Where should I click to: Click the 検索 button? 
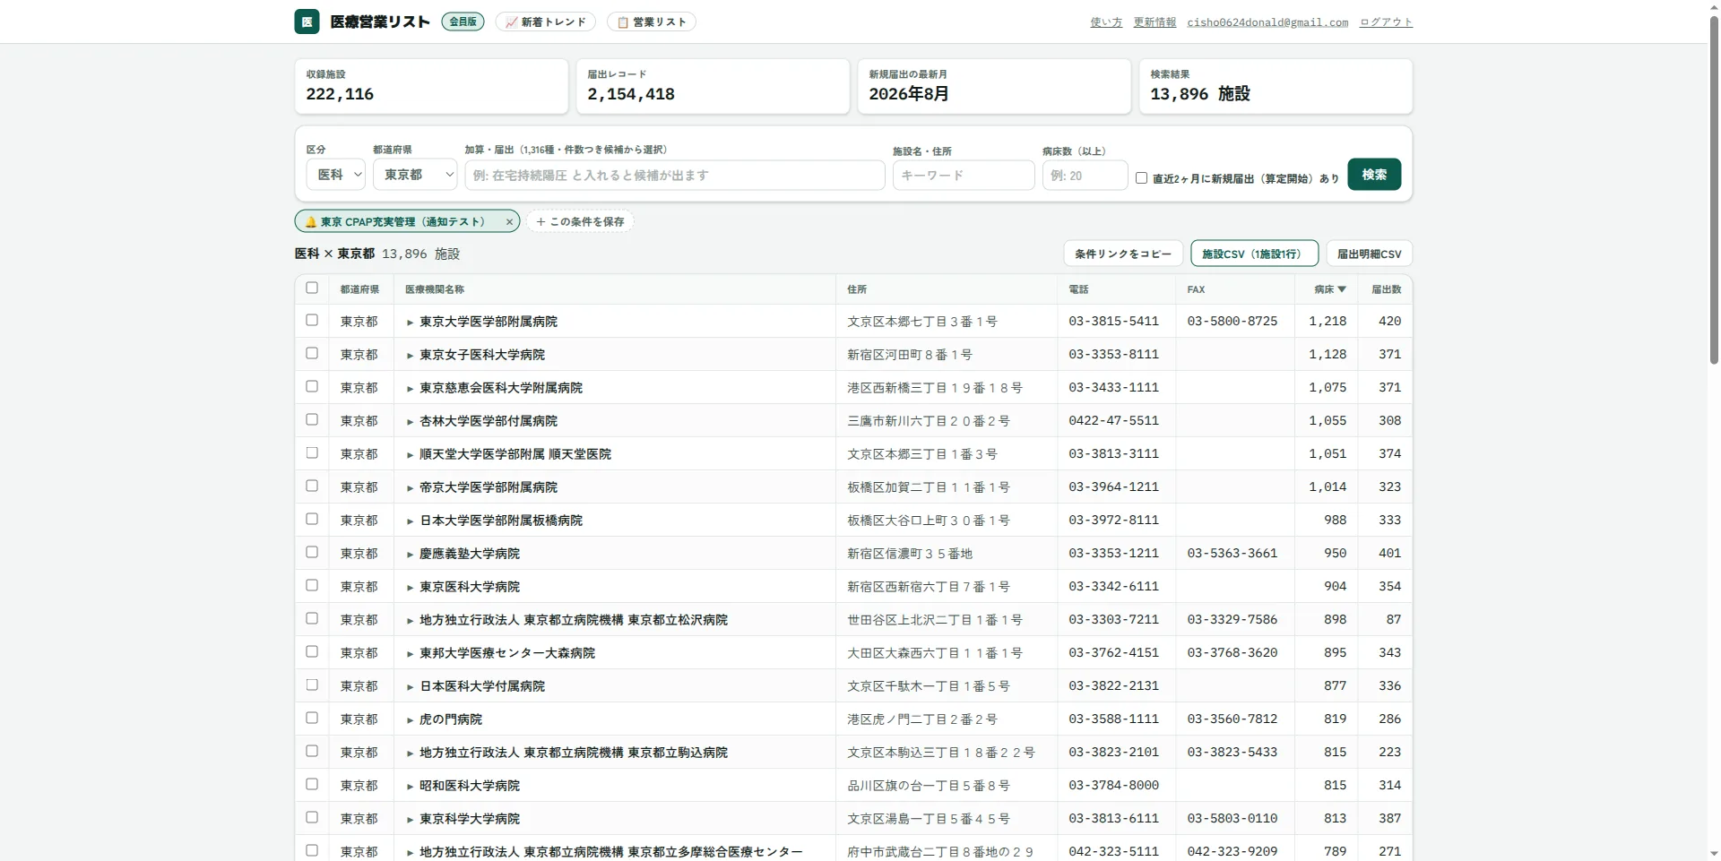coord(1374,174)
